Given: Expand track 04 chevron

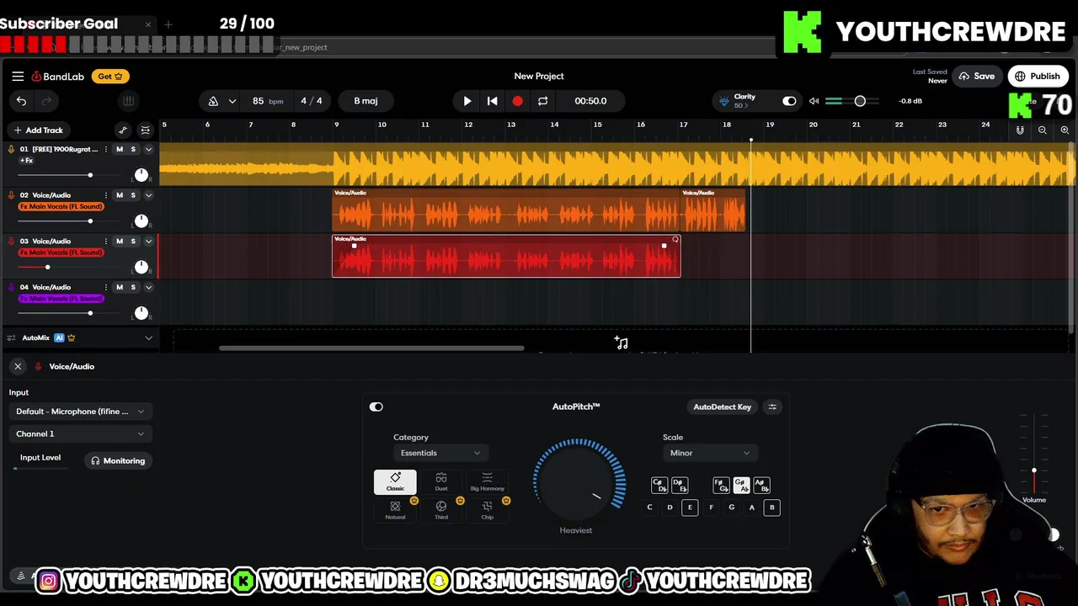Looking at the screenshot, I should click(148, 287).
